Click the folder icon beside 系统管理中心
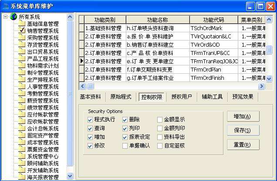 22,156
